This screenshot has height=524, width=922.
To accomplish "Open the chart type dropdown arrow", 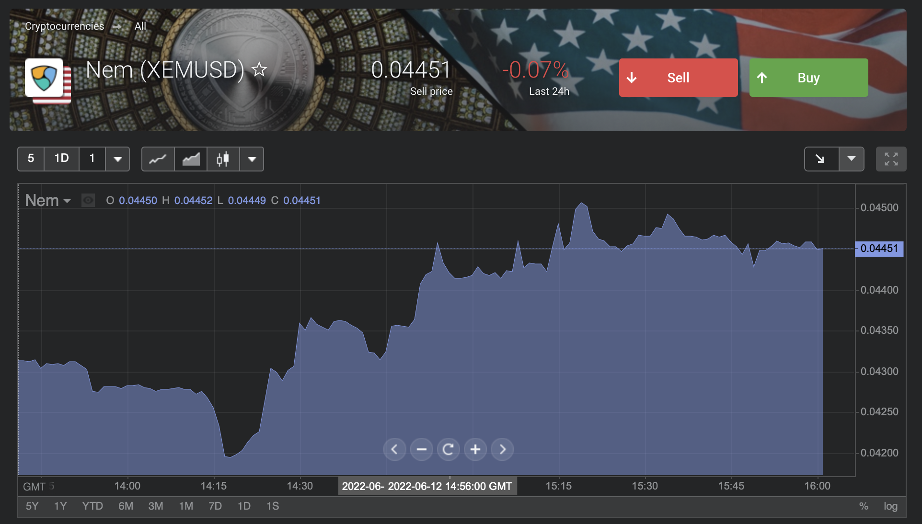I will click(252, 159).
